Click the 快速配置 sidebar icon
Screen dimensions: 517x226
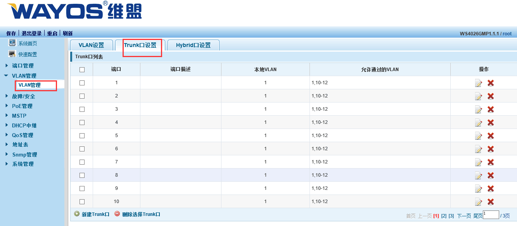[12, 54]
